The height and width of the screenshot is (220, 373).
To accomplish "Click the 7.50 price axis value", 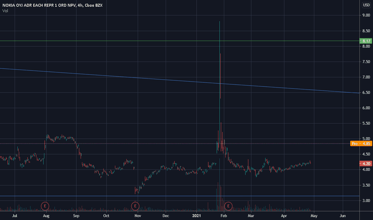I will coord(366,62).
